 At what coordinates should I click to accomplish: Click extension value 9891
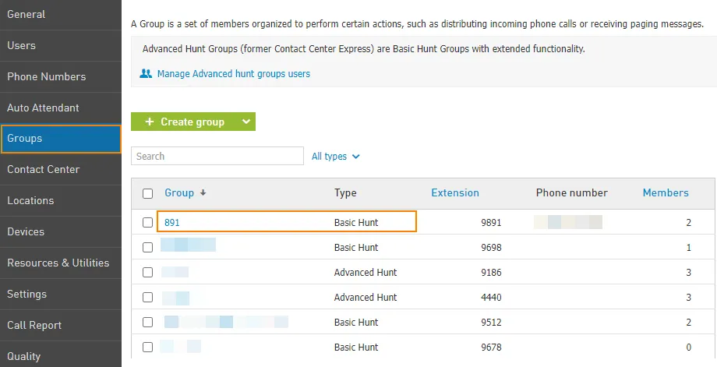click(491, 223)
